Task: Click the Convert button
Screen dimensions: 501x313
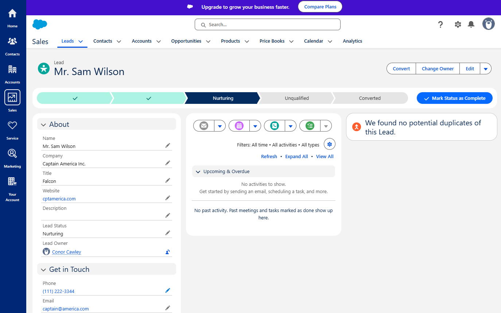Action: point(401,69)
